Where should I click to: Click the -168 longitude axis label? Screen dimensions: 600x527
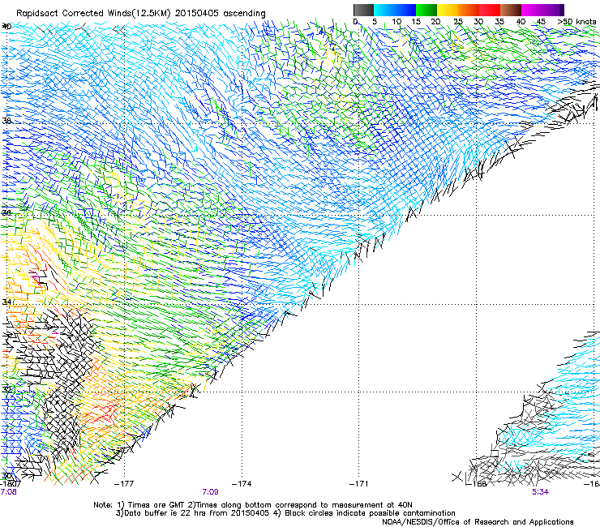477,484
